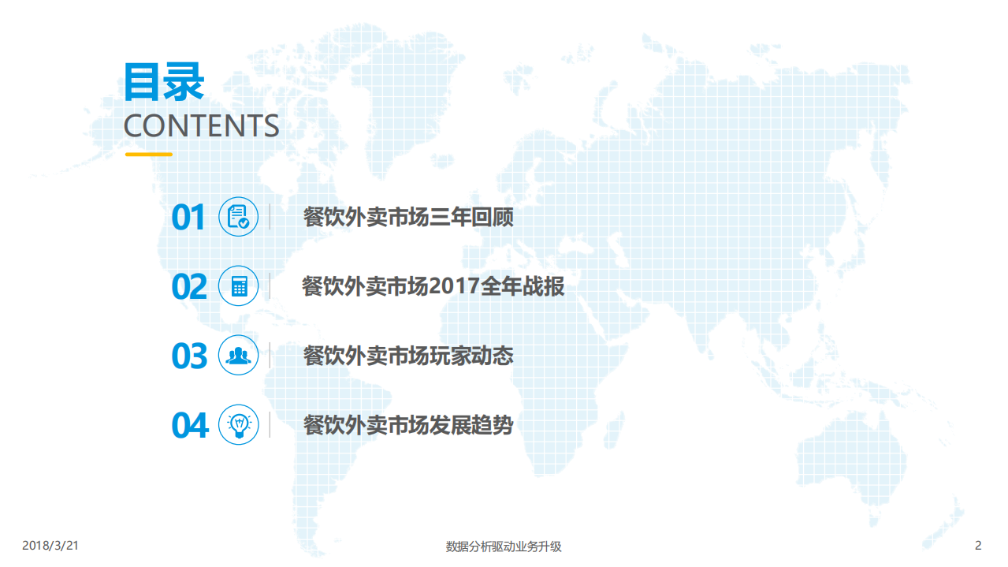Image resolution: width=1008 pixels, height=567 pixels.
Task: Select the number 02 label
Action: coord(188,285)
